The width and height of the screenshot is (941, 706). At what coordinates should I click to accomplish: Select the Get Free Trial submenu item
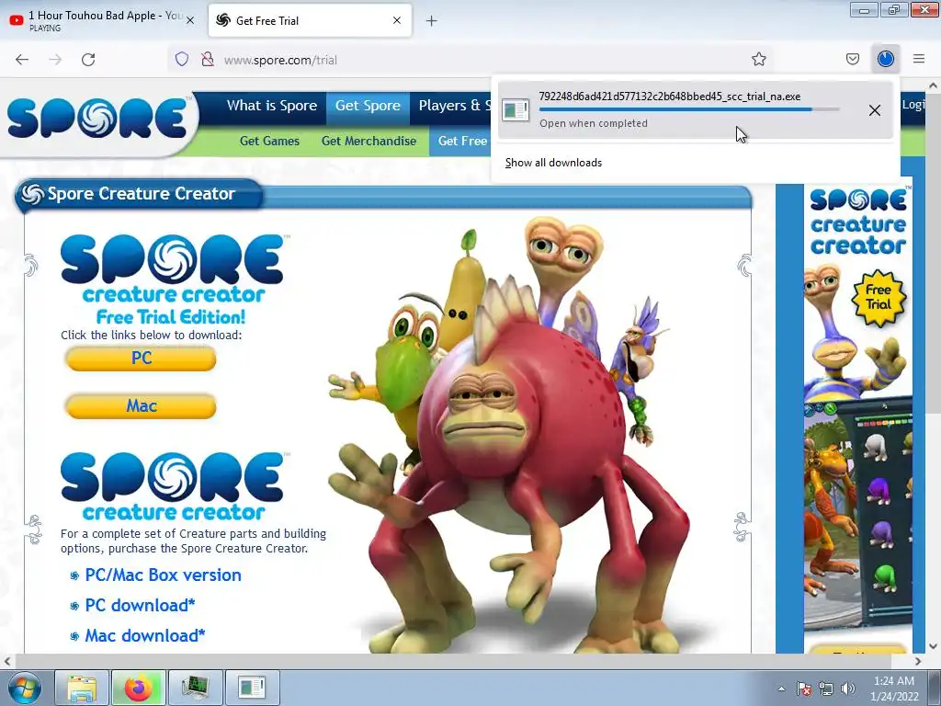pyautogui.click(x=460, y=141)
